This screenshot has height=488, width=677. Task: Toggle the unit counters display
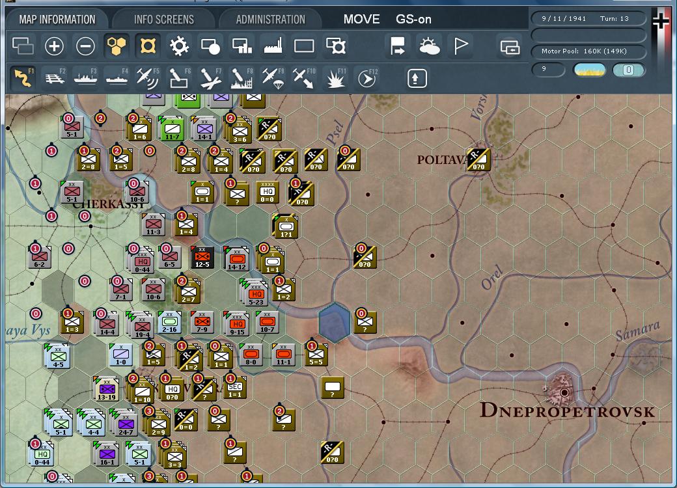click(211, 46)
